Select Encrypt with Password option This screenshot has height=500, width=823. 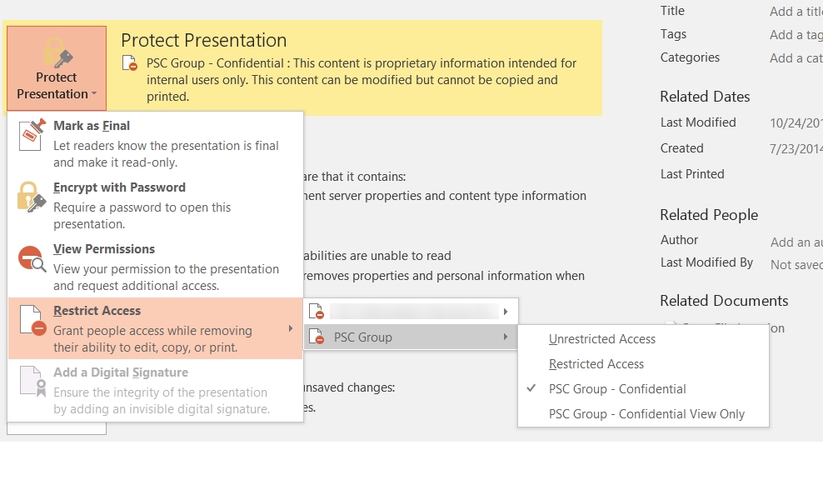(x=156, y=205)
